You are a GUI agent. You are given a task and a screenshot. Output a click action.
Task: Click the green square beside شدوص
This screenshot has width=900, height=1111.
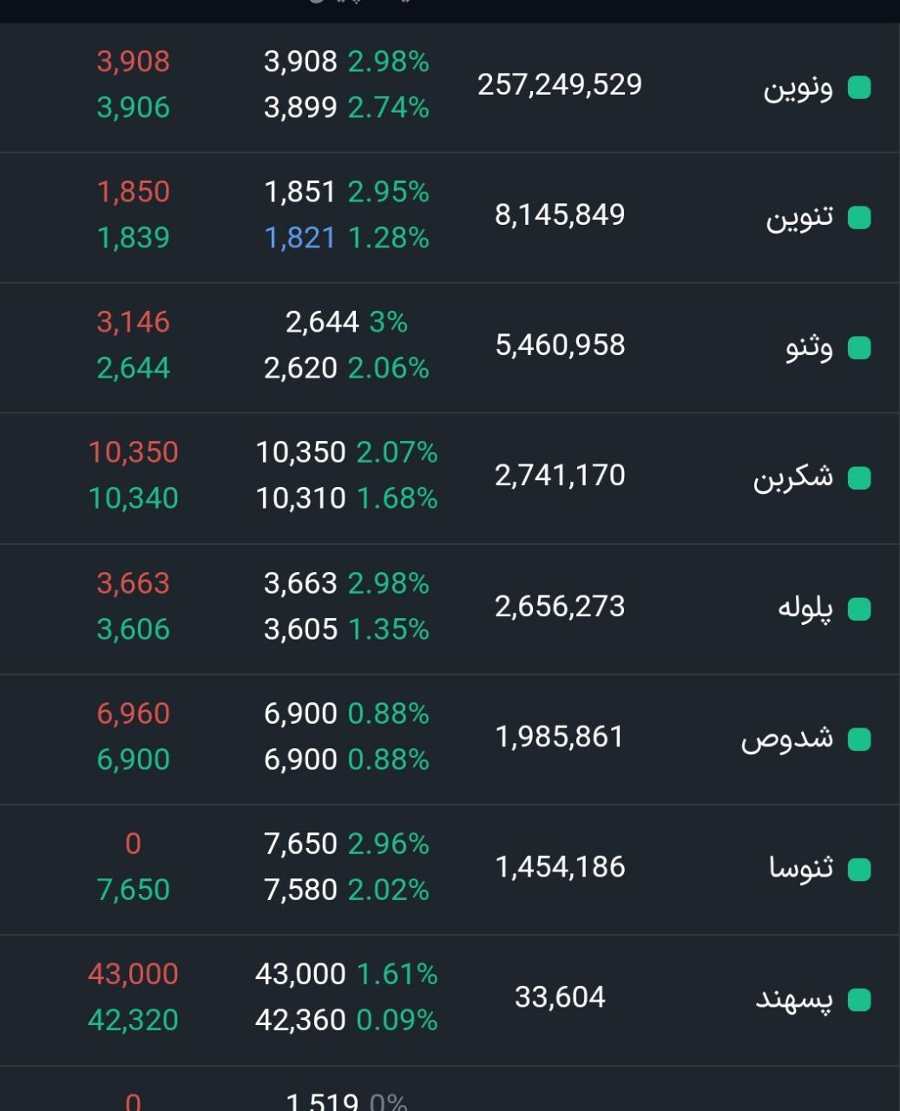[x=858, y=740]
